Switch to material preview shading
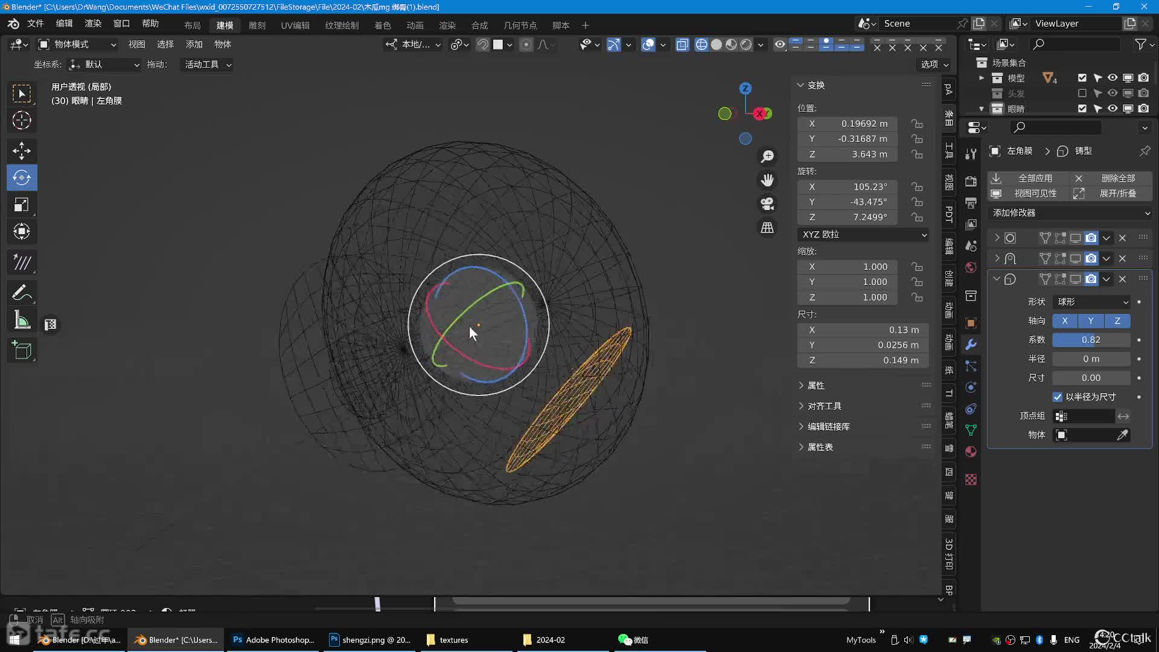Screen dimensions: 1159x652 coord(731,45)
